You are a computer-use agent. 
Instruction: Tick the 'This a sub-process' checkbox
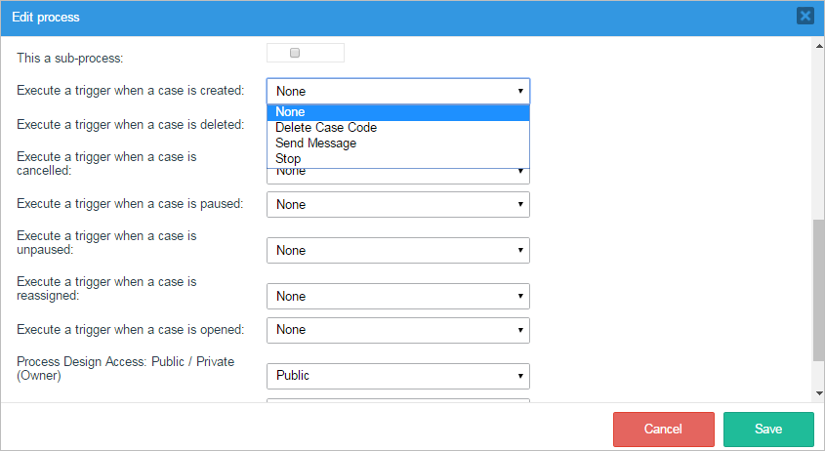(x=295, y=54)
